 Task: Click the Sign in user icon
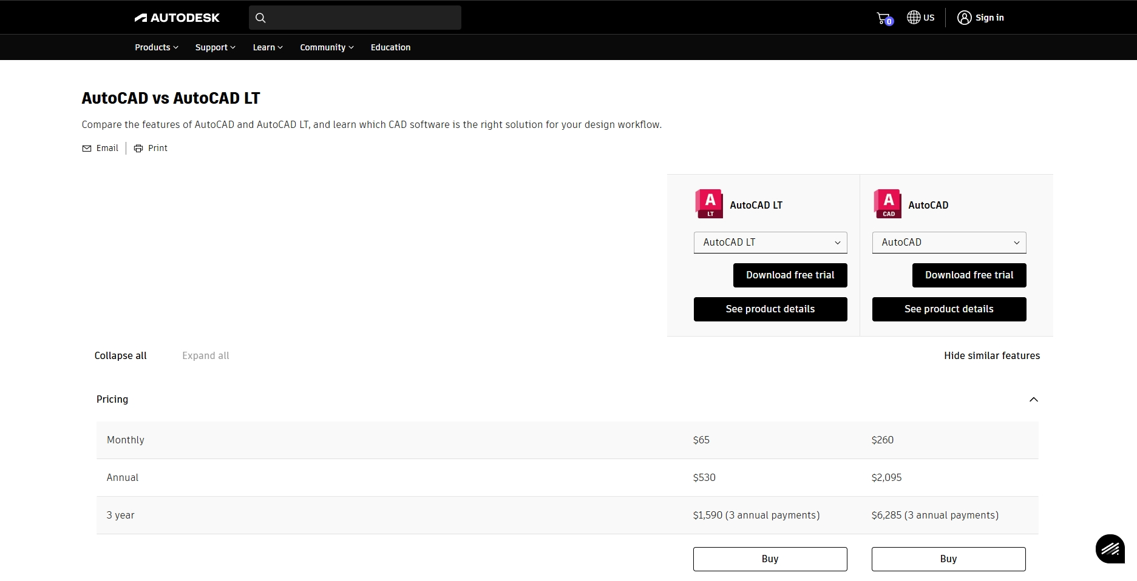tap(964, 18)
